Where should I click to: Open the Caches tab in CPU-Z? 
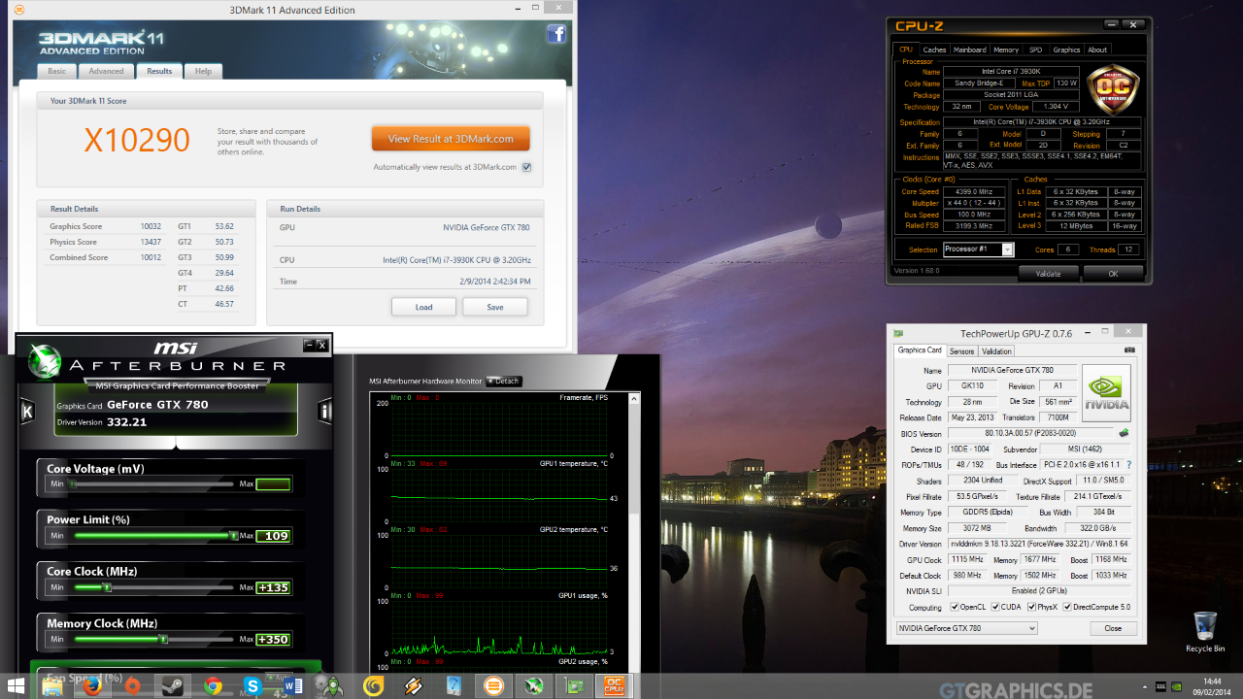coord(934,50)
